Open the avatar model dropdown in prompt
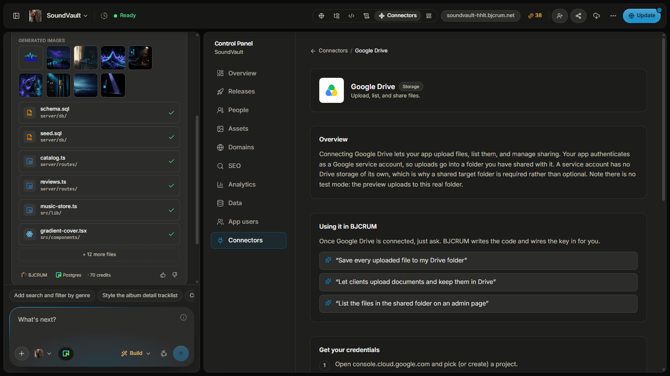The width and height of the screenshot is (670, 376). [x=43, y=353]
